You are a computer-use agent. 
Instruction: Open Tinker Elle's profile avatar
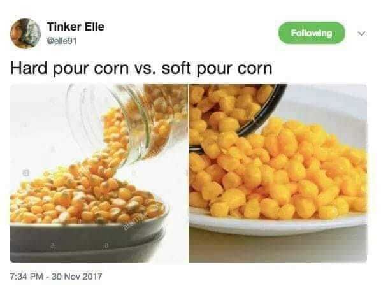click(x=25, y=34)
